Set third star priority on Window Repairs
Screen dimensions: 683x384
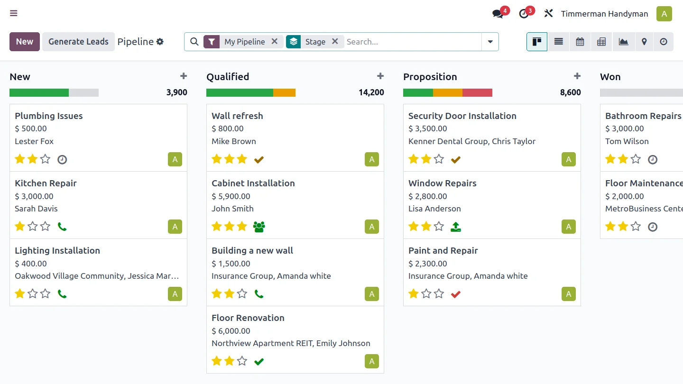pyautogui.click(x=439, y=226)
